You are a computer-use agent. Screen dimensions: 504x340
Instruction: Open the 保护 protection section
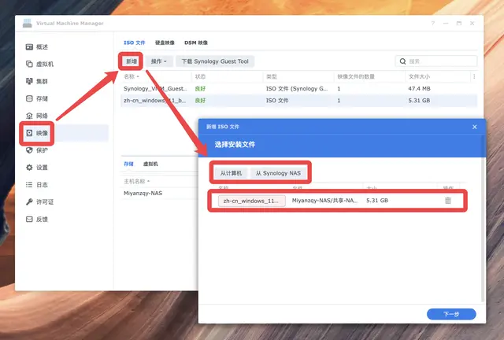pyautogui.click(x=37, y=150)
